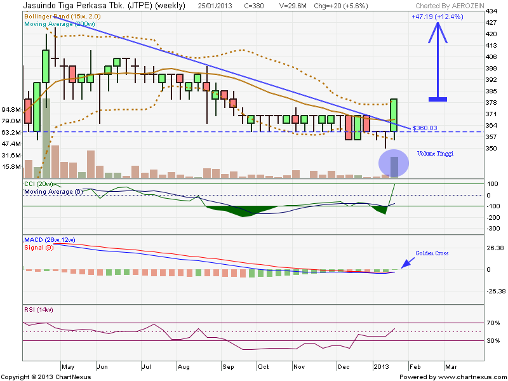Expand the Golden Cross annotation arrow

tap(405, 263)
